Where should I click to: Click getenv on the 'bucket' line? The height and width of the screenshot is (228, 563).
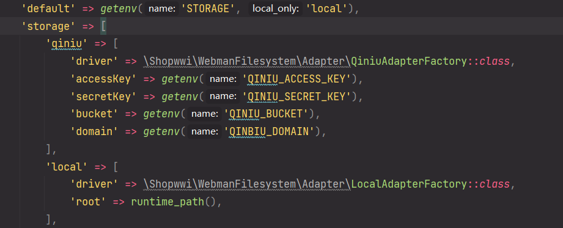[x=161, y=114]
